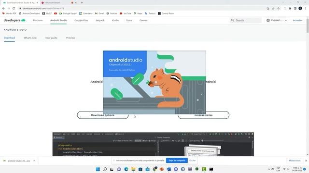Click Dejar de compartir button

[177, 161]
